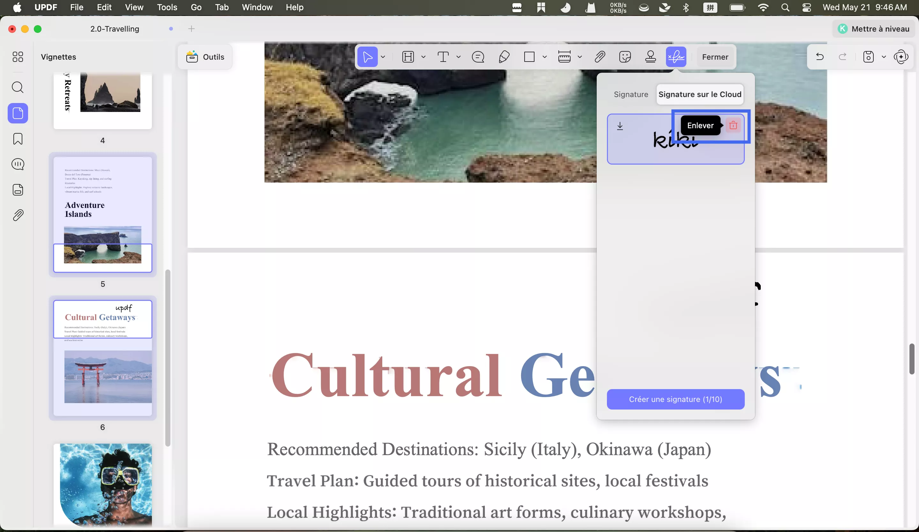
Task: Add a new tab with plus button
Action: [x=191, y=29]
